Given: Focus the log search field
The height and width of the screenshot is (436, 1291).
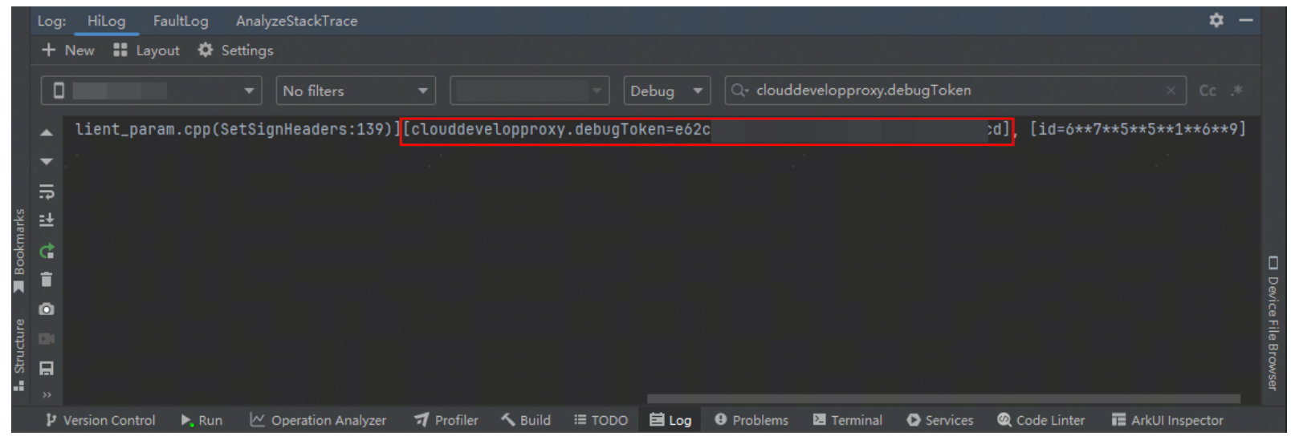Looking at the screenshot, I should point(955,91).
